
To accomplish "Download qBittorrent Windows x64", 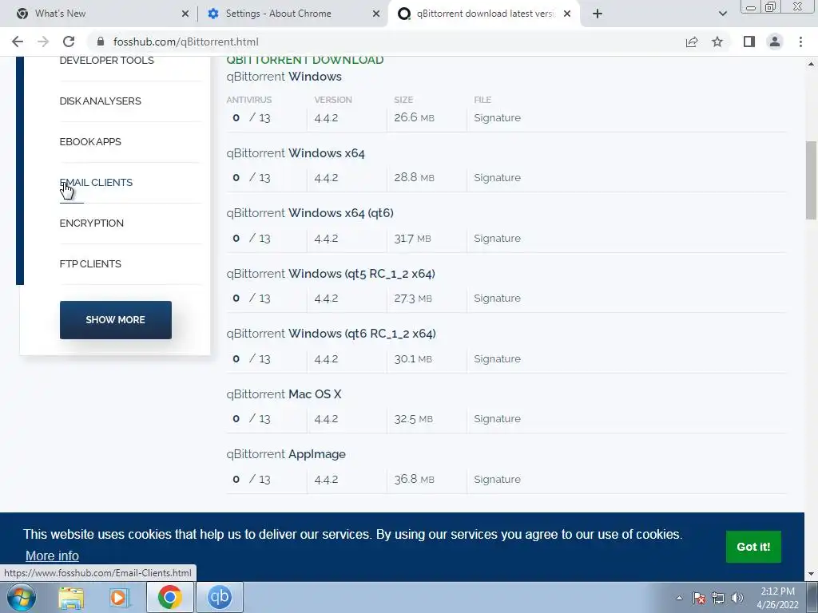I will (296, 153).
